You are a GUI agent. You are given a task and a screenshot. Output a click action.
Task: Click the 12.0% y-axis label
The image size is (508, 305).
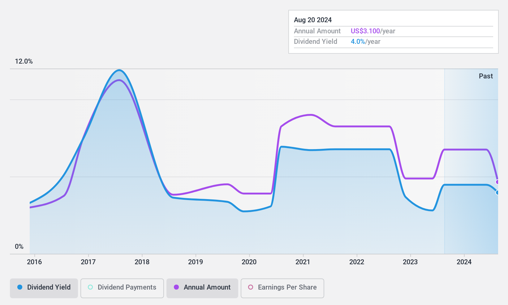tap(24, 61)
